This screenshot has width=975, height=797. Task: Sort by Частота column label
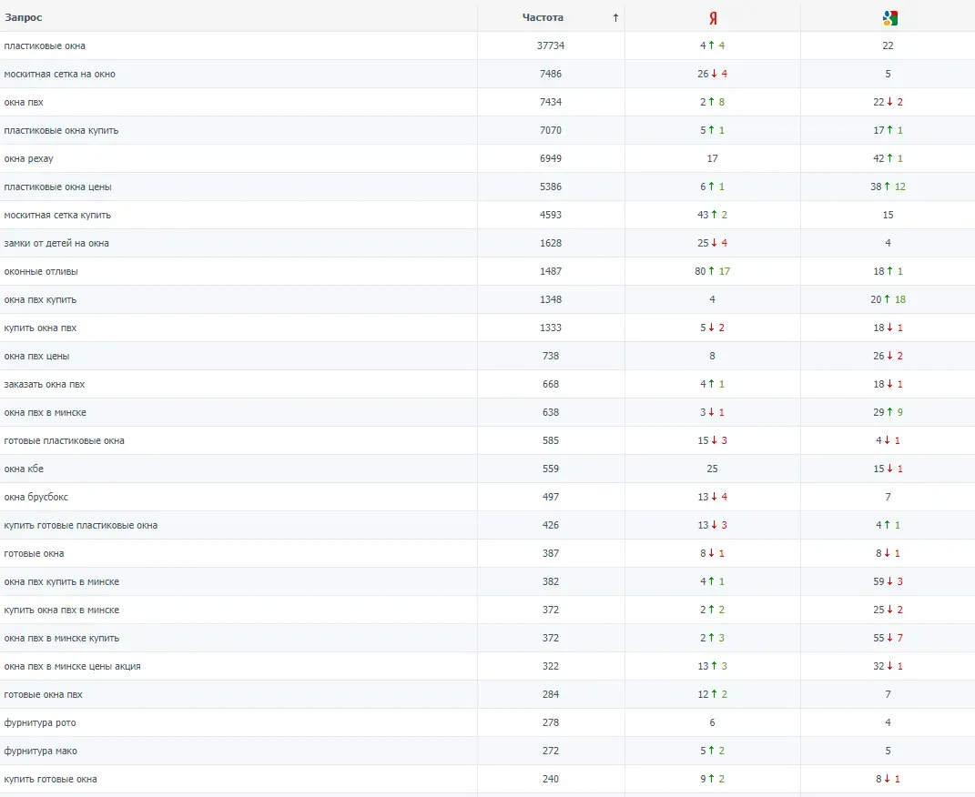[x=543, y=17]
